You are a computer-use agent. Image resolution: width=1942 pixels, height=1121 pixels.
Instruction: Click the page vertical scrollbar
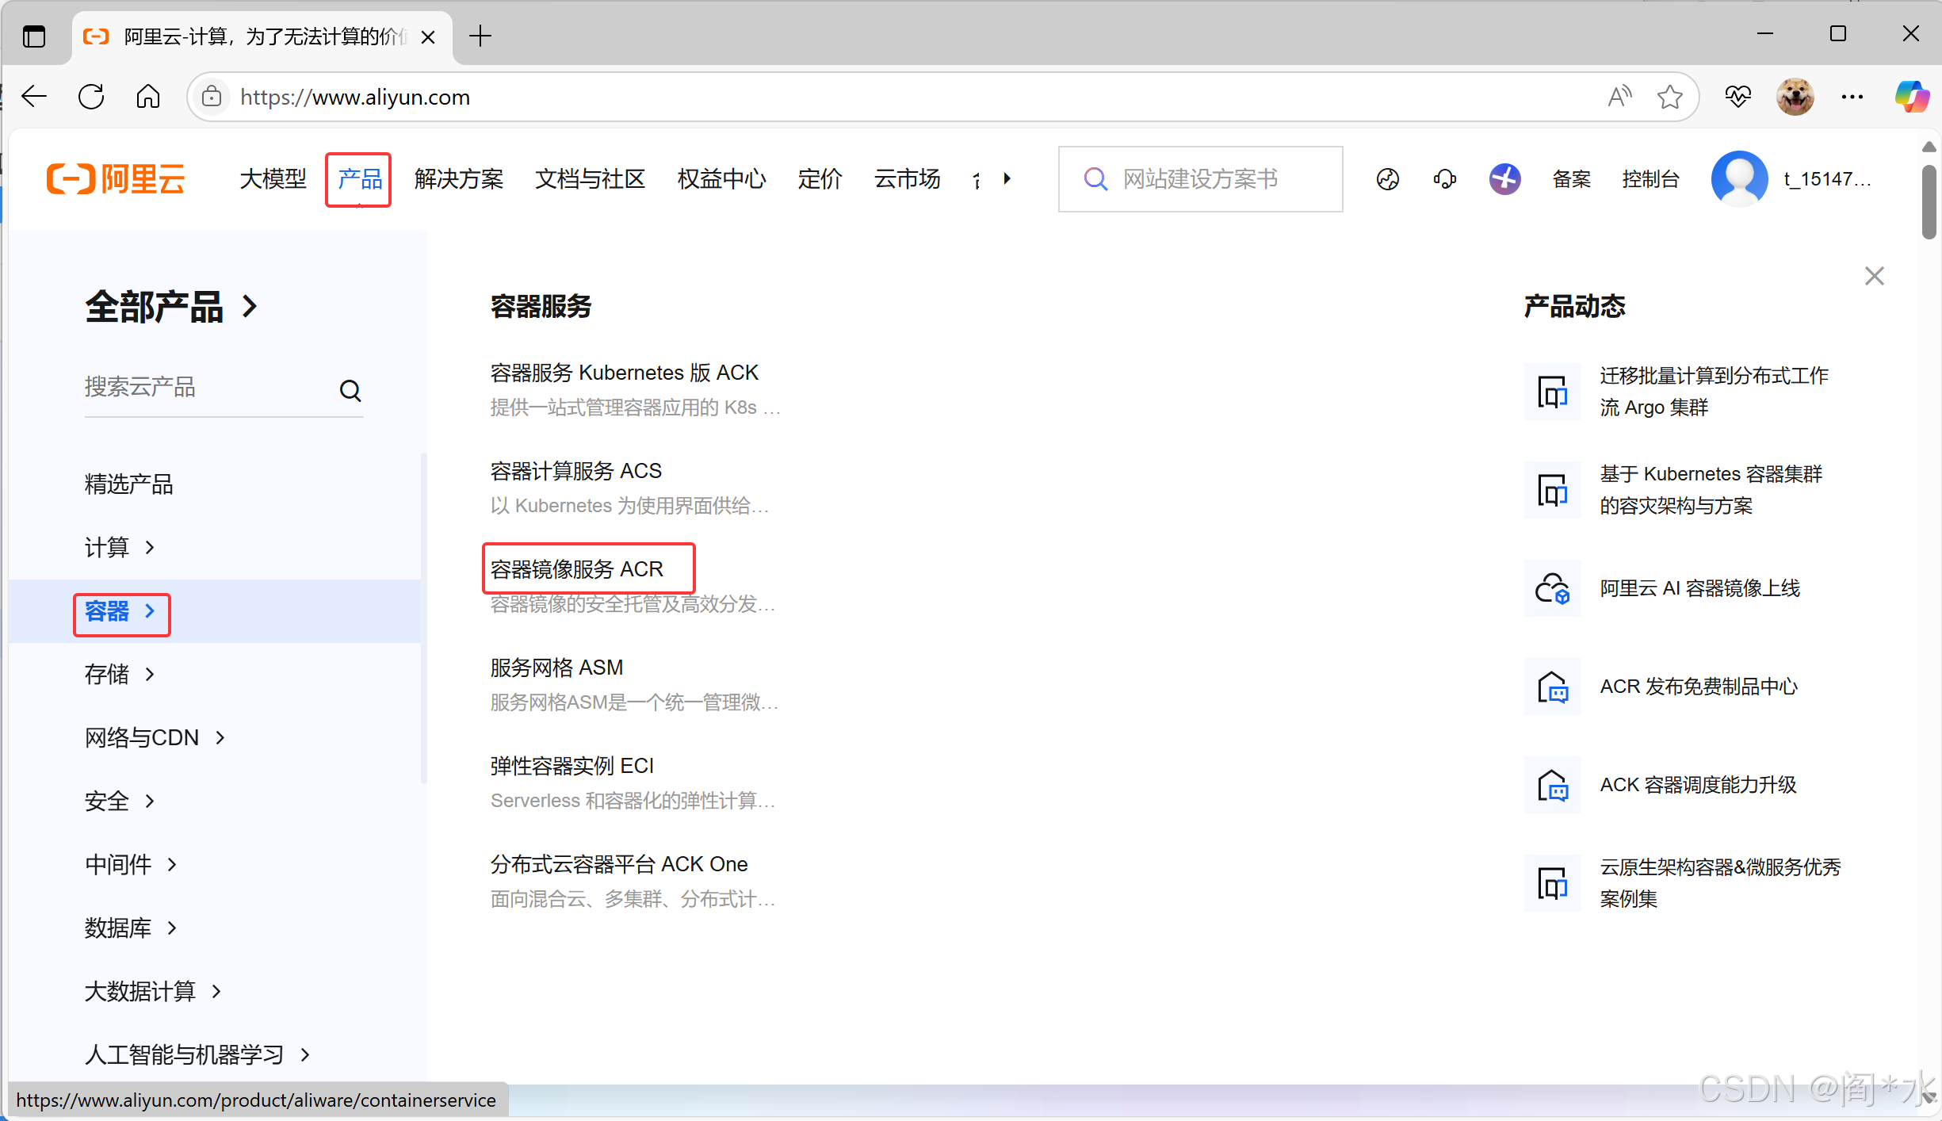pos(1929,202)
